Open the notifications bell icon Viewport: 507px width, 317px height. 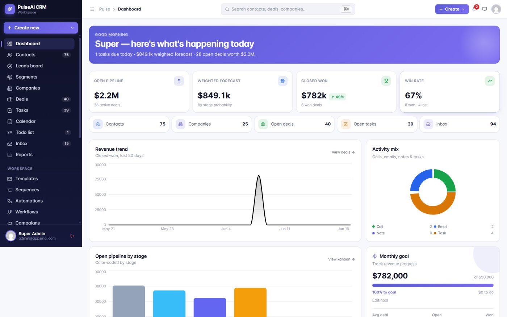[x=474, y=9]
